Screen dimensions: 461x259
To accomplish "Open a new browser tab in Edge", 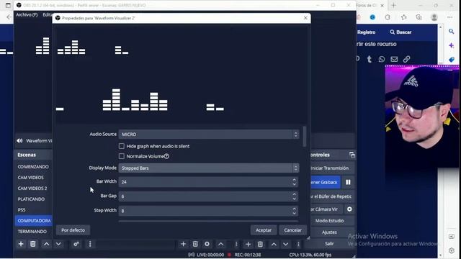I will coord(394,5).
